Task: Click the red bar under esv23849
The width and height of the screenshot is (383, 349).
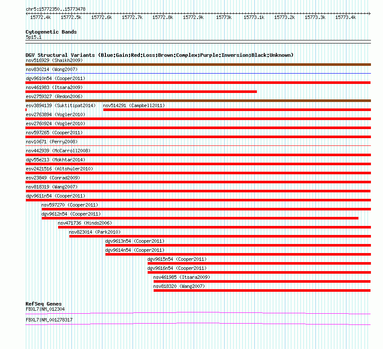Action: tap(198, 182)
